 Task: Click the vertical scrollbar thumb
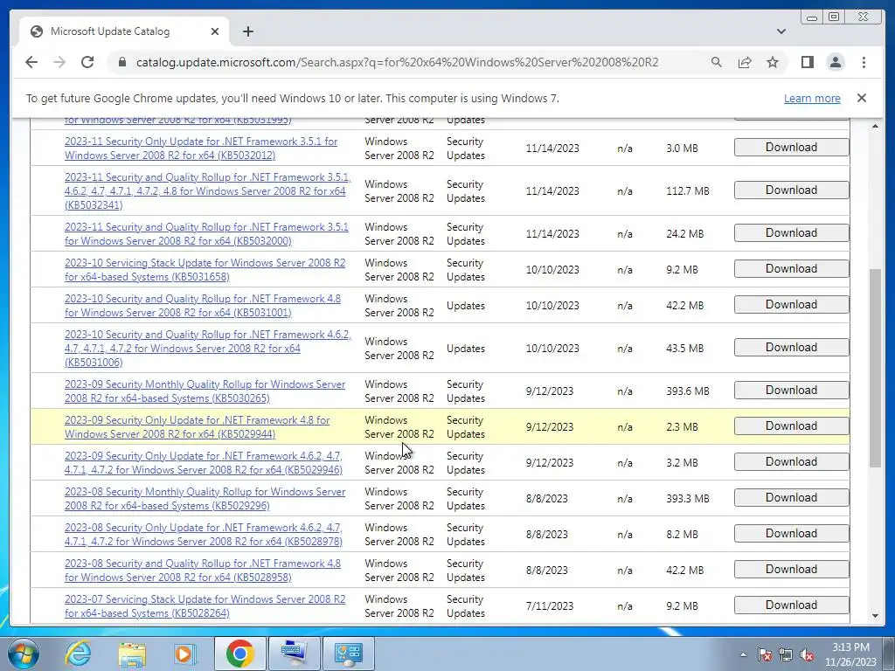(875, 368)
